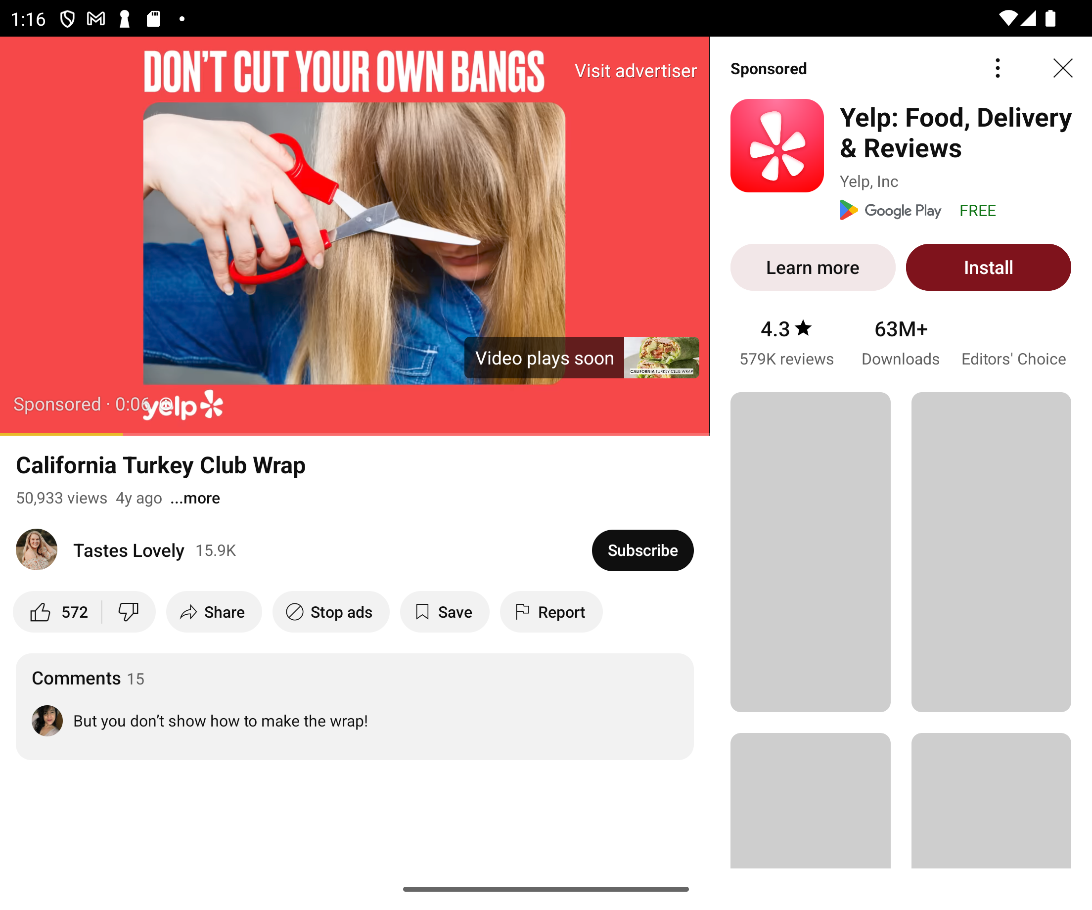1092x910 pixels.
Task: Open the Tastes Lovely channel avatar
Action: [37, 549]
